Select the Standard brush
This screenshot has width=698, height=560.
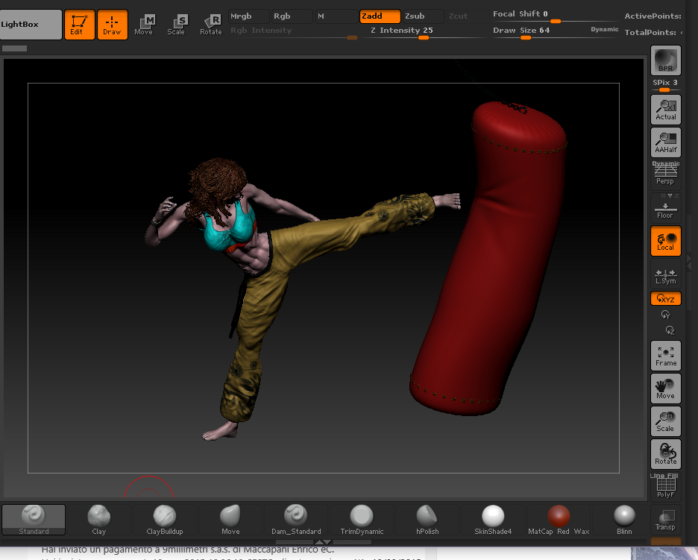click(34, 520)
